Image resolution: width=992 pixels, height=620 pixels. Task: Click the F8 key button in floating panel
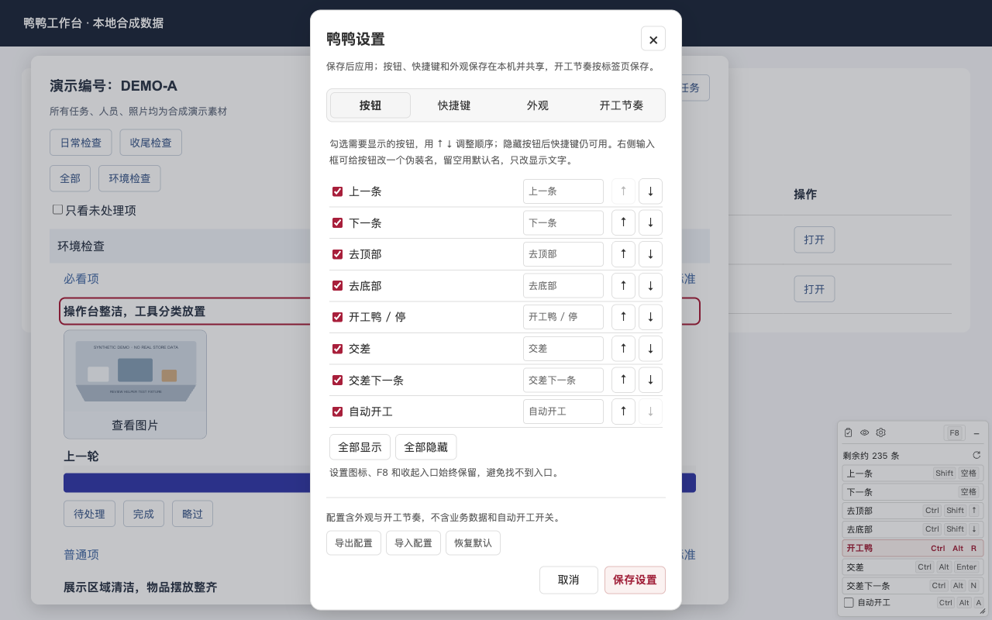954,433
